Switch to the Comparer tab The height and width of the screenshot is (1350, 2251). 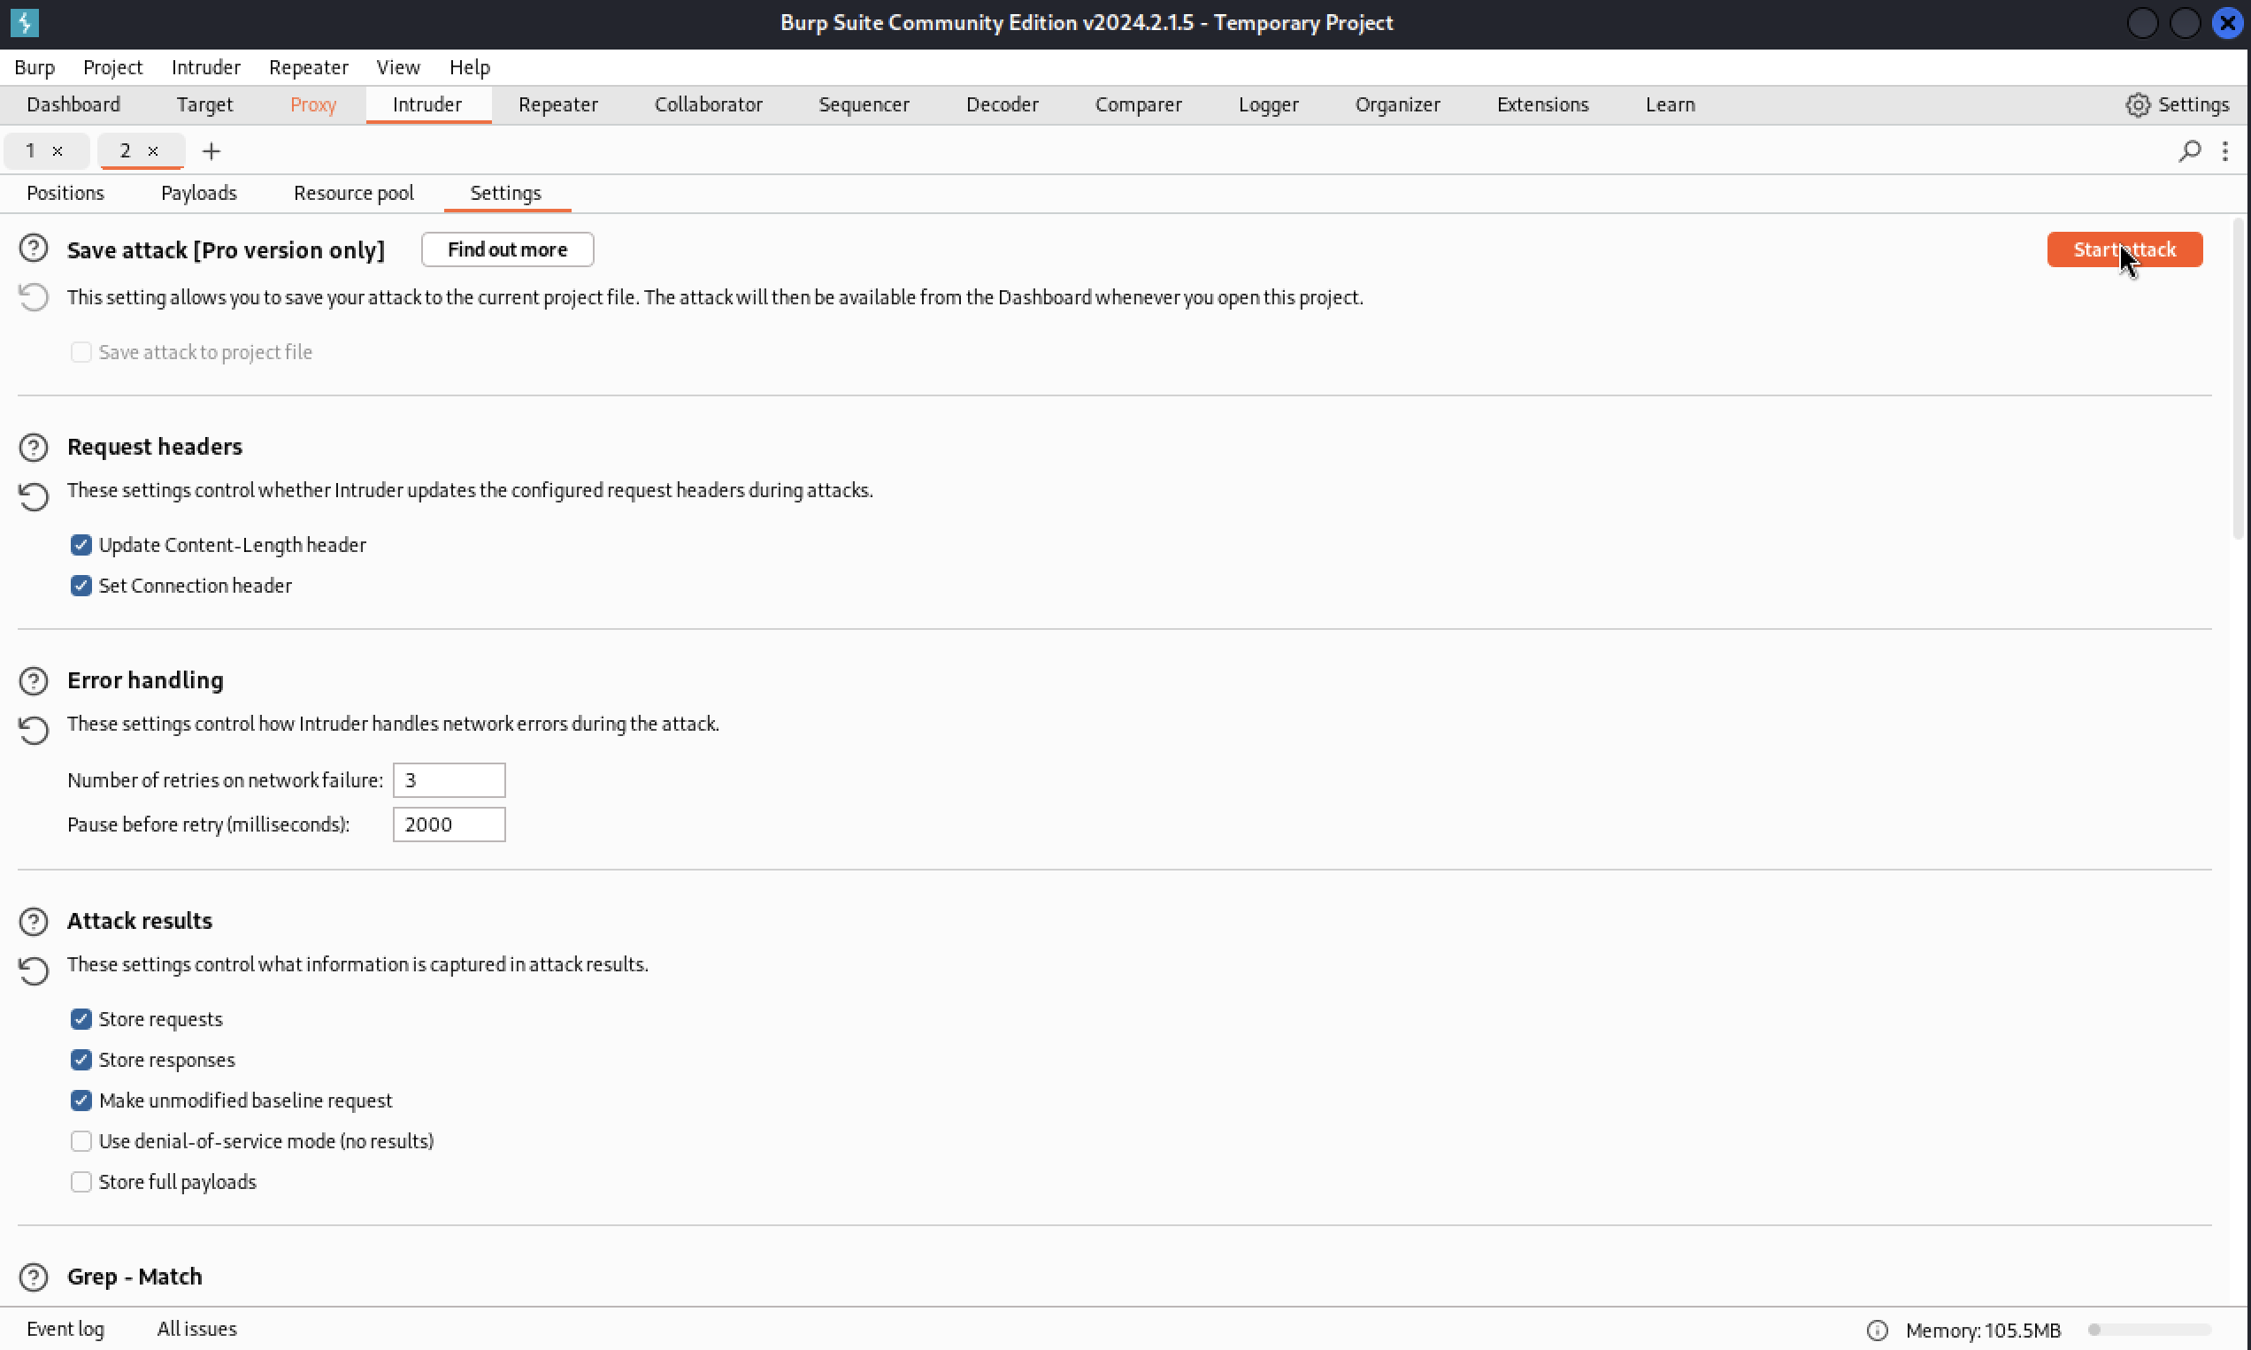pos(1137,104)
